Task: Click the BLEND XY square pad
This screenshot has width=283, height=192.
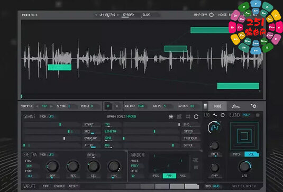Action: point(244,136)
